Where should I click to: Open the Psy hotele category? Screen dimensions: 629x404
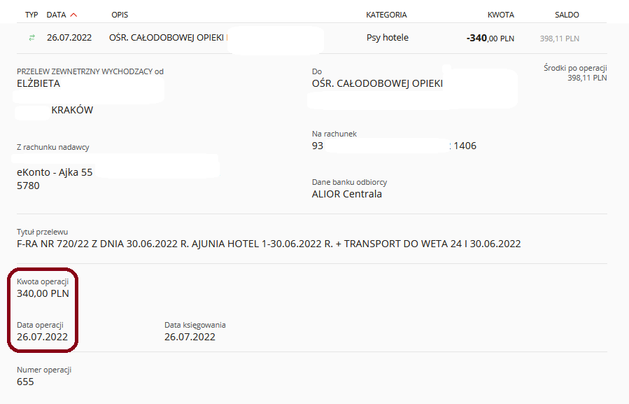(388, 38)
